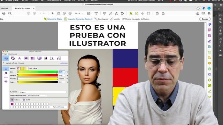Screen dimensions: 223x125
Task: Open the fit page view dropdown
Action: [x=89, y=13]
